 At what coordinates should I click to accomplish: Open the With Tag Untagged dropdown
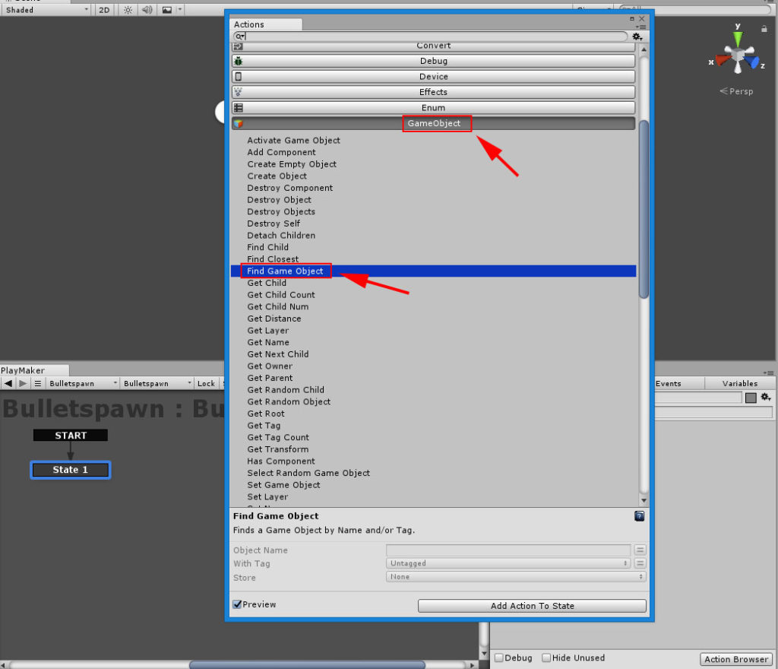tap(508, 563)
